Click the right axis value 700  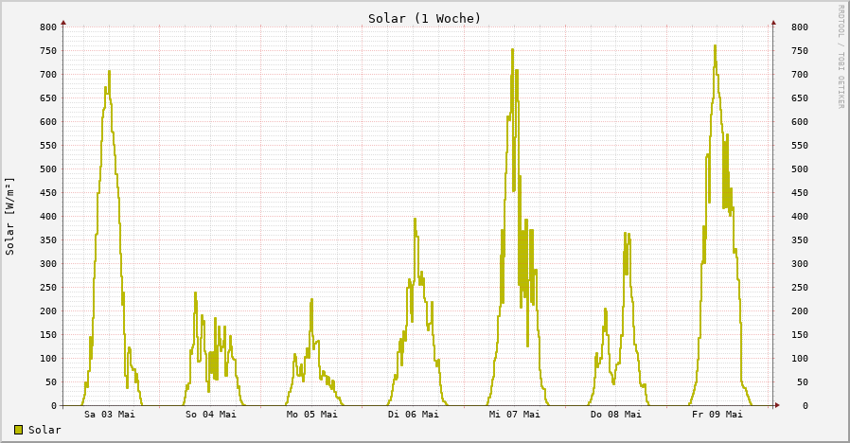(800, 74)
